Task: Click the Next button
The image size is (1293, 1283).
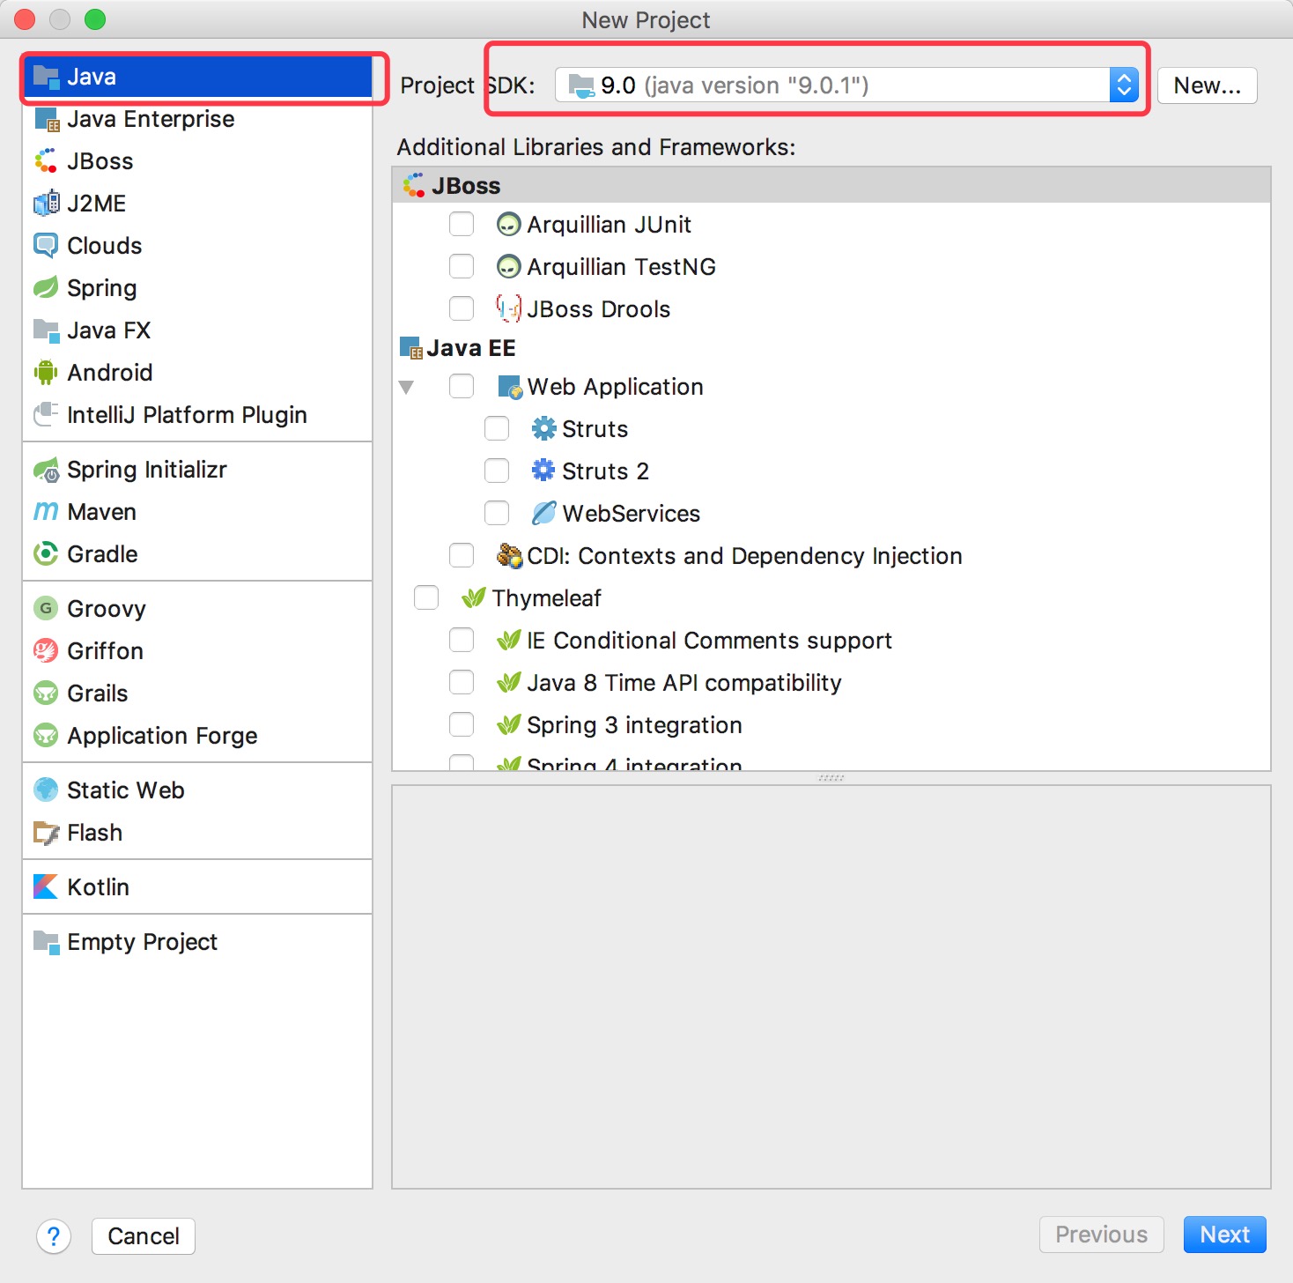Action: (1224, 1235)
